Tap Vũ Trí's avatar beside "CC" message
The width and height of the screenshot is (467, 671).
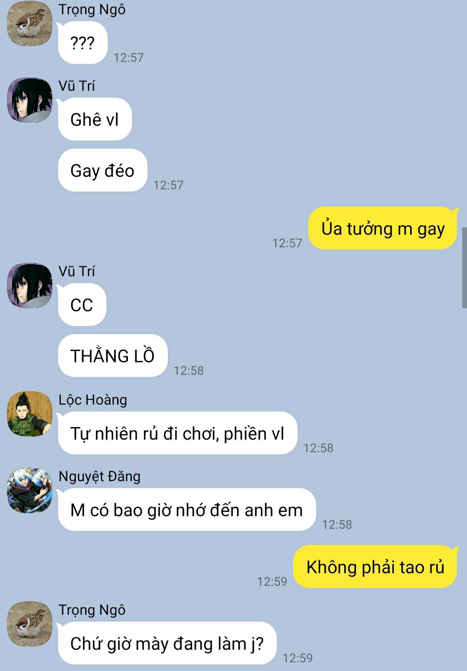coord(29,286)
